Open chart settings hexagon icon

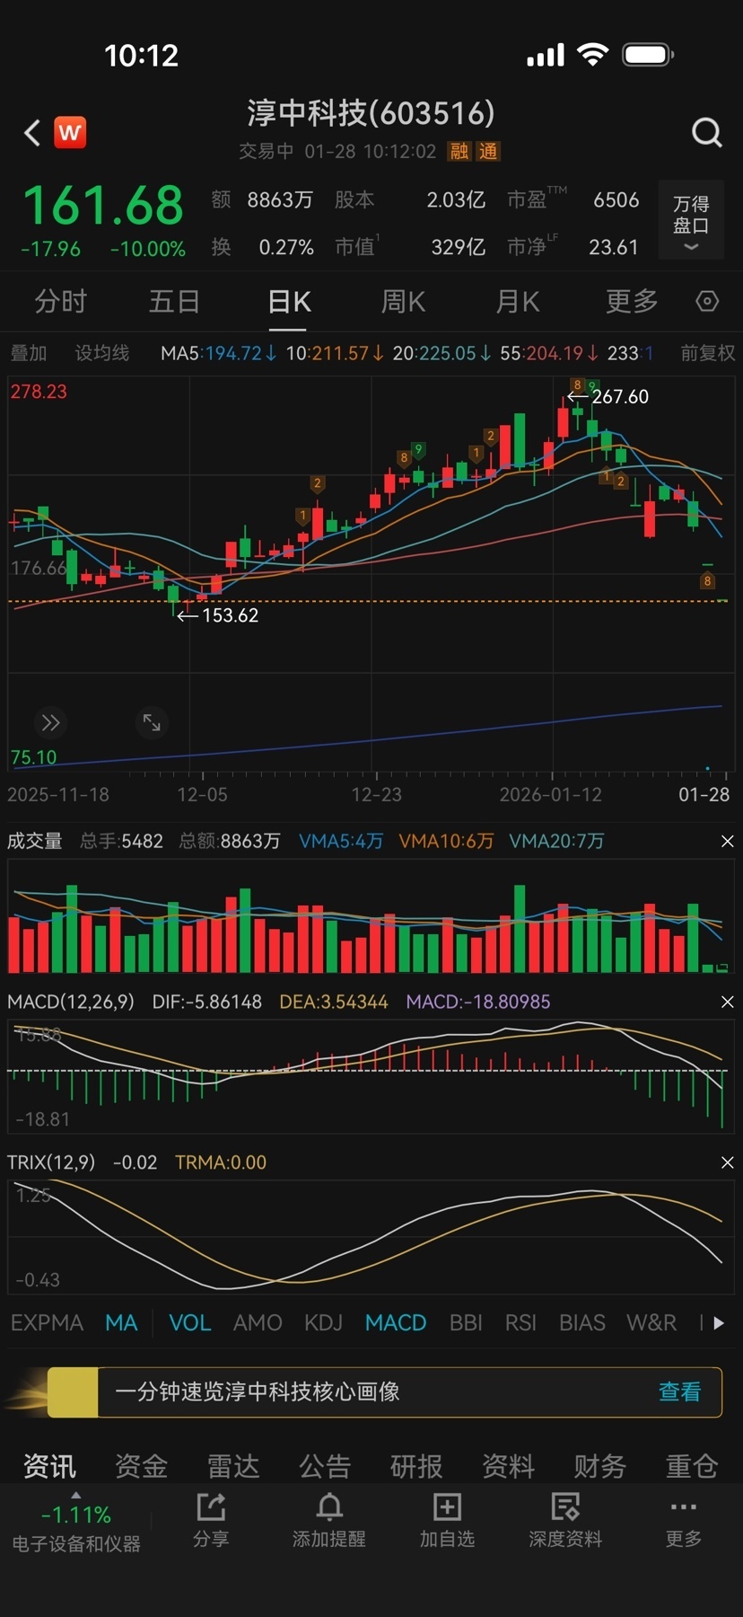[707, 302]
